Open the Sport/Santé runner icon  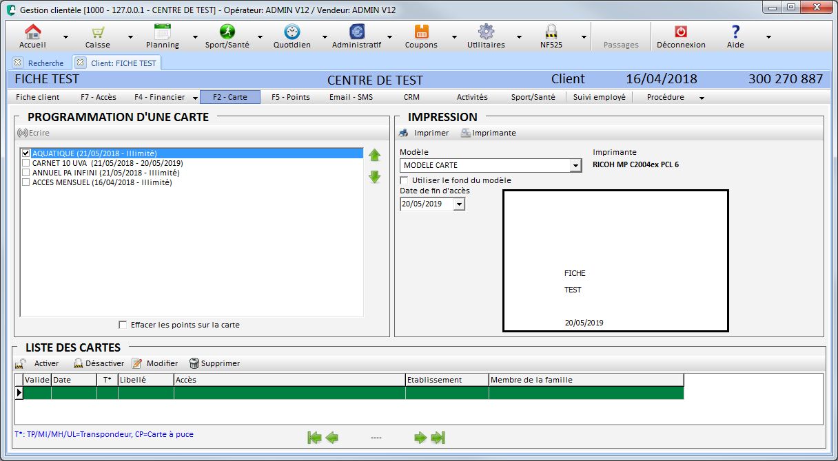click(227, 32)
